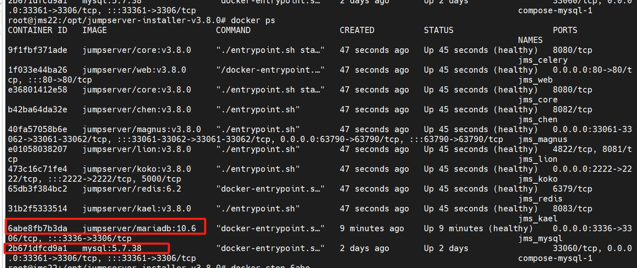Click the STATUS column header
This screenshot has width=637, height=268.
[438, 30]
